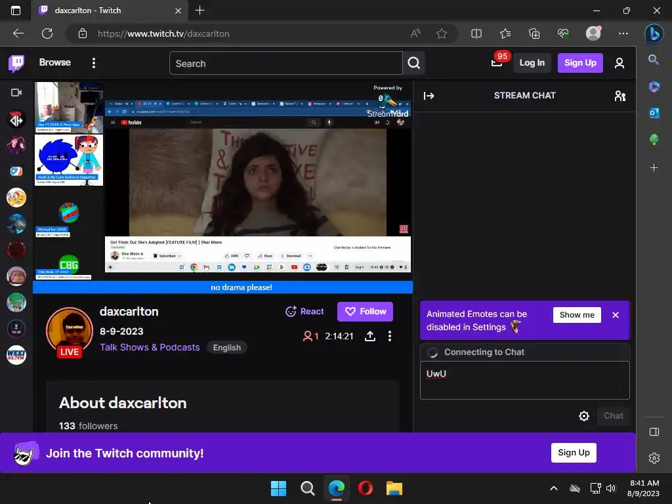
Task: Collapse the stream chat panel
Action: [429, 96]
